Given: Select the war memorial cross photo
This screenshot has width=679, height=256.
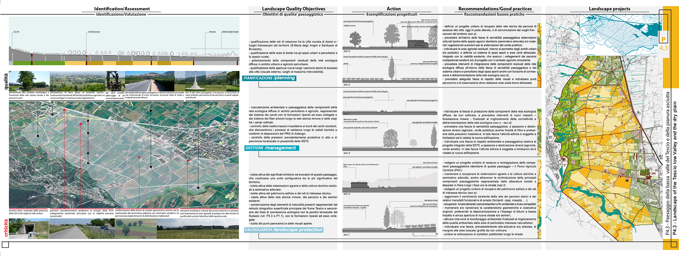Looking at the screenshot, I should point(195,81).
